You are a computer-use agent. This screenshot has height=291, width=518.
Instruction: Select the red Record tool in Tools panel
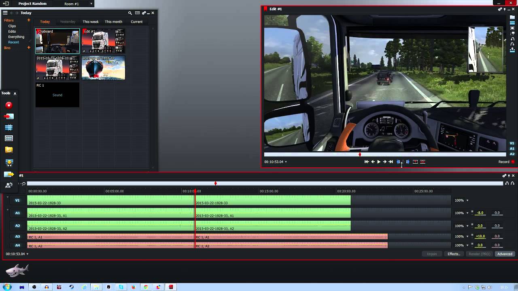8,105
